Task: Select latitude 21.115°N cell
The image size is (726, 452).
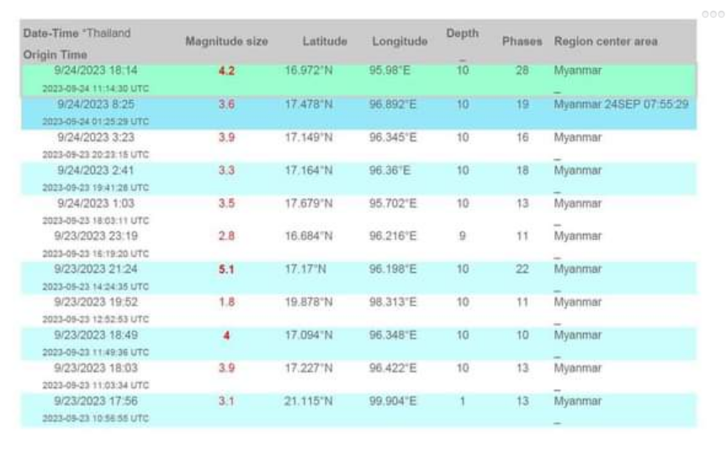Action: point(309,401)
